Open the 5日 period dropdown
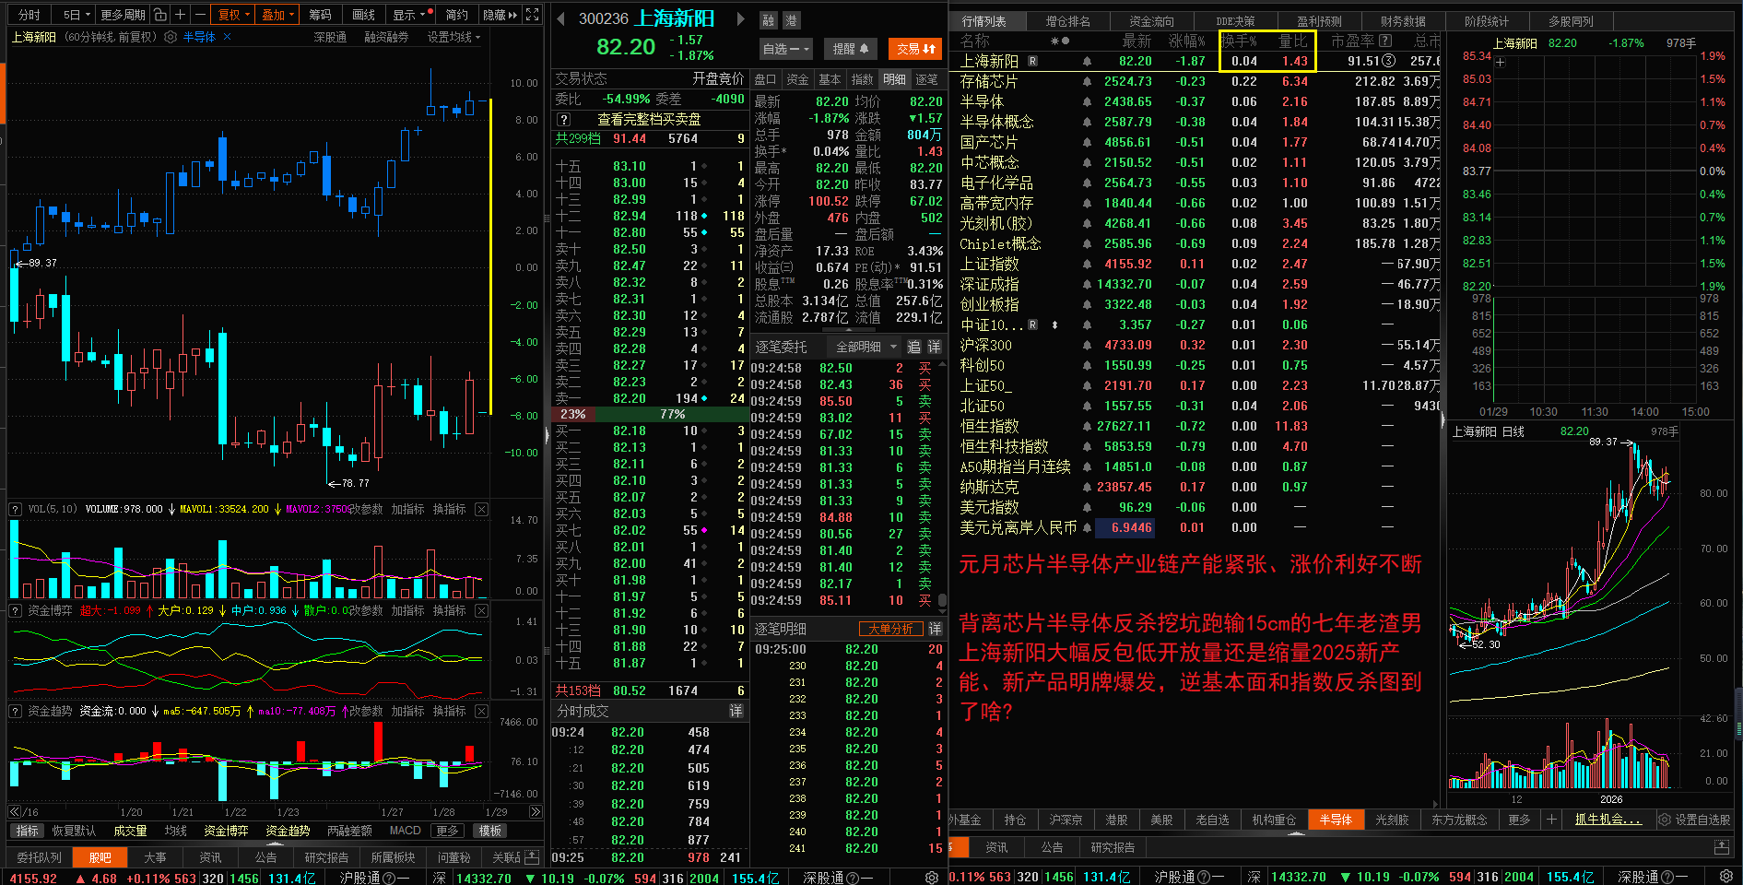Screen dimensions: 1743x885 click(x=77, y=15)
